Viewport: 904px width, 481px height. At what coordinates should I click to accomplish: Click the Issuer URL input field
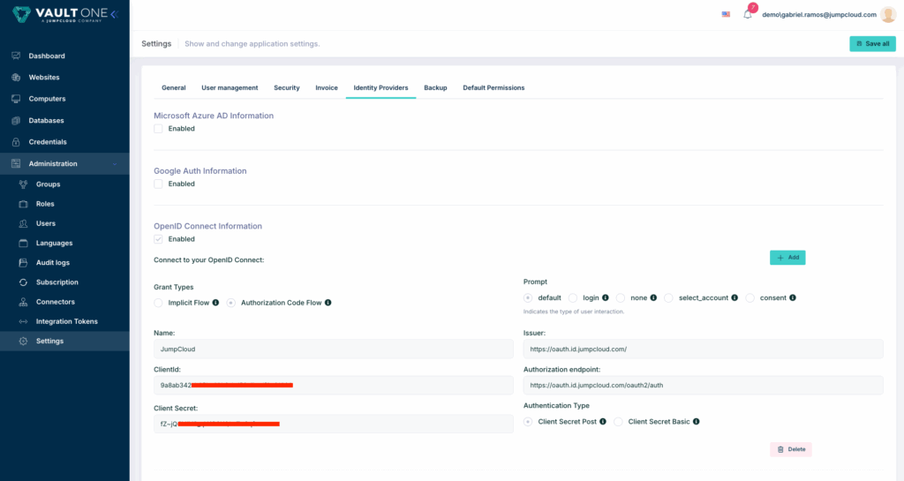703,349
